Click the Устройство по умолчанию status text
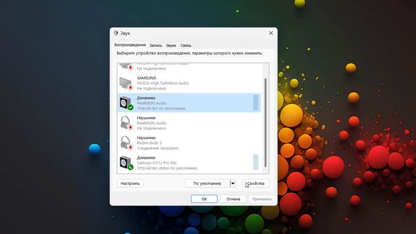Image resolution: width=416 pixels, height=234 pixels. coord(161,109)
